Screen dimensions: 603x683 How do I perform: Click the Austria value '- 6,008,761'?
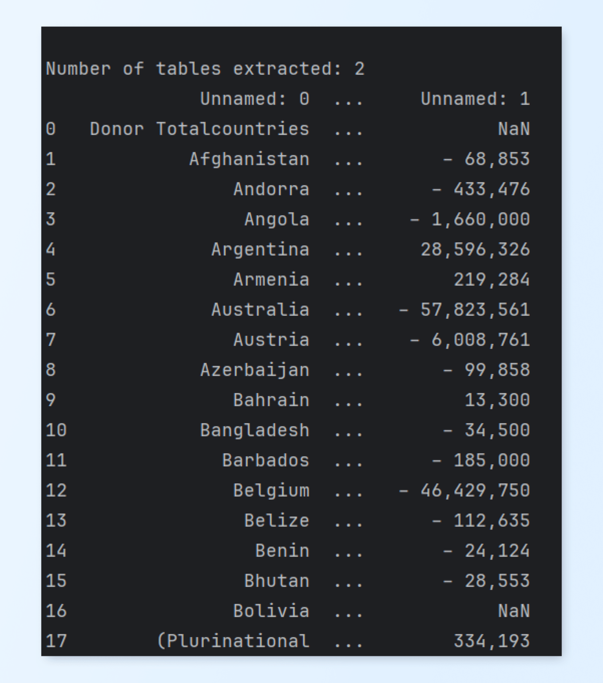470,340
